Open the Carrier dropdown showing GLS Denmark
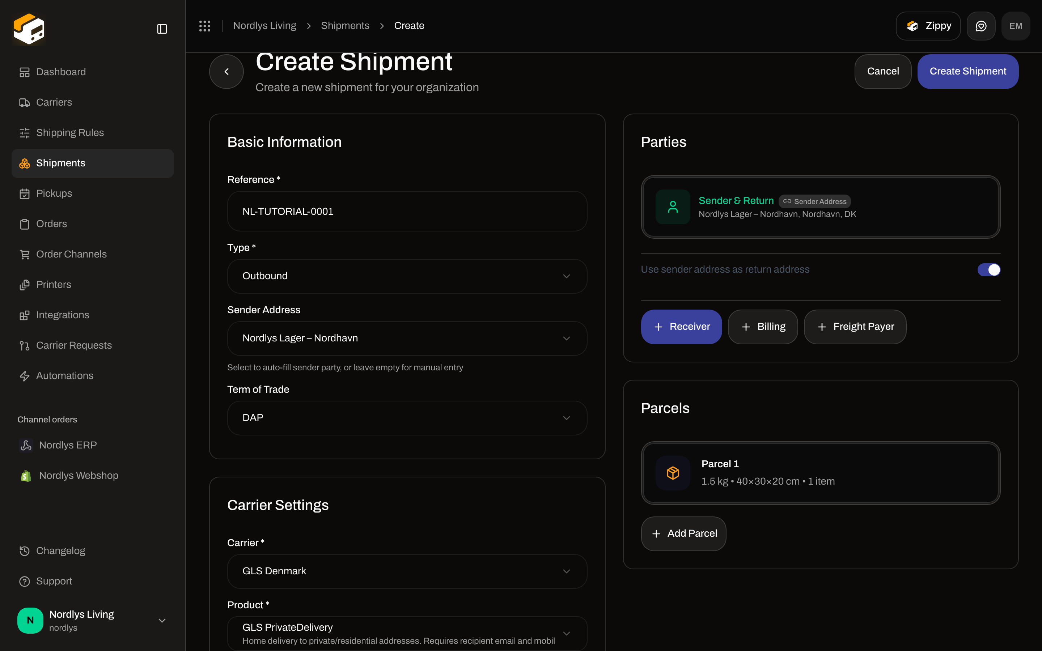 pos(407,571)
